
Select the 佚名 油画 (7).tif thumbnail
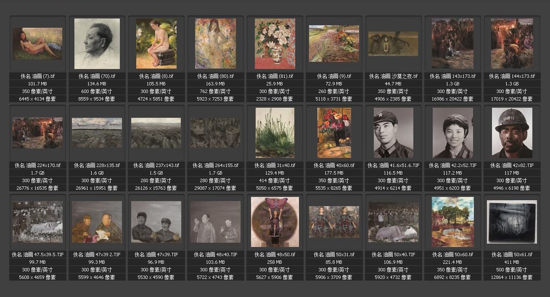click(x=37, y=44)
